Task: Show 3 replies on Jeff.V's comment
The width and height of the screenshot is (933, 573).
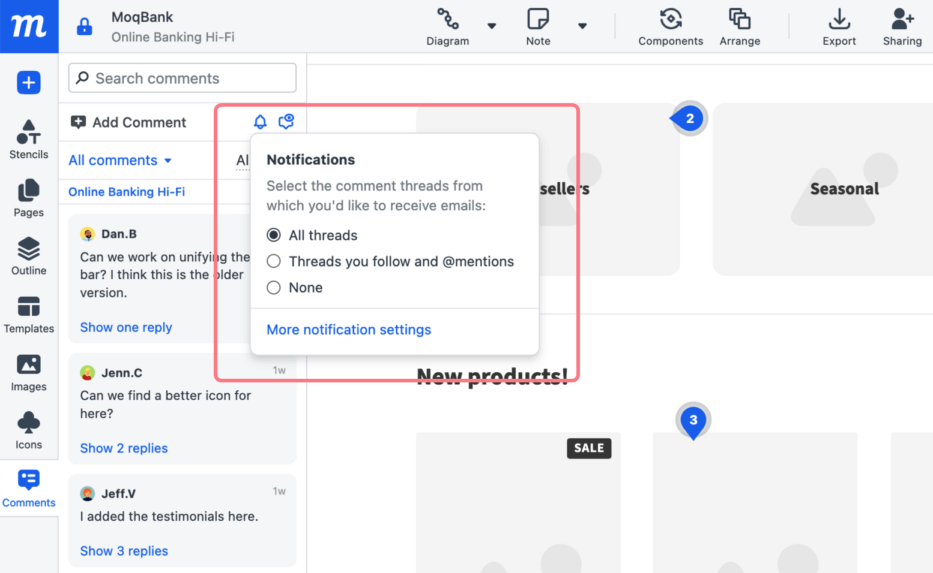Action: (124, 551)
